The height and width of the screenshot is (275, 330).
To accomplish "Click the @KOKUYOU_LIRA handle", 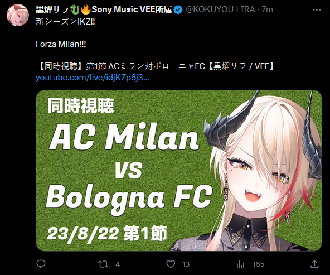I will click(220, 9).
